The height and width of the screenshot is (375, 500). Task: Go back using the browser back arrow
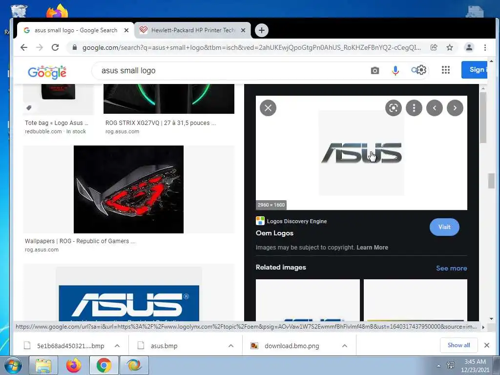(24, 47)
